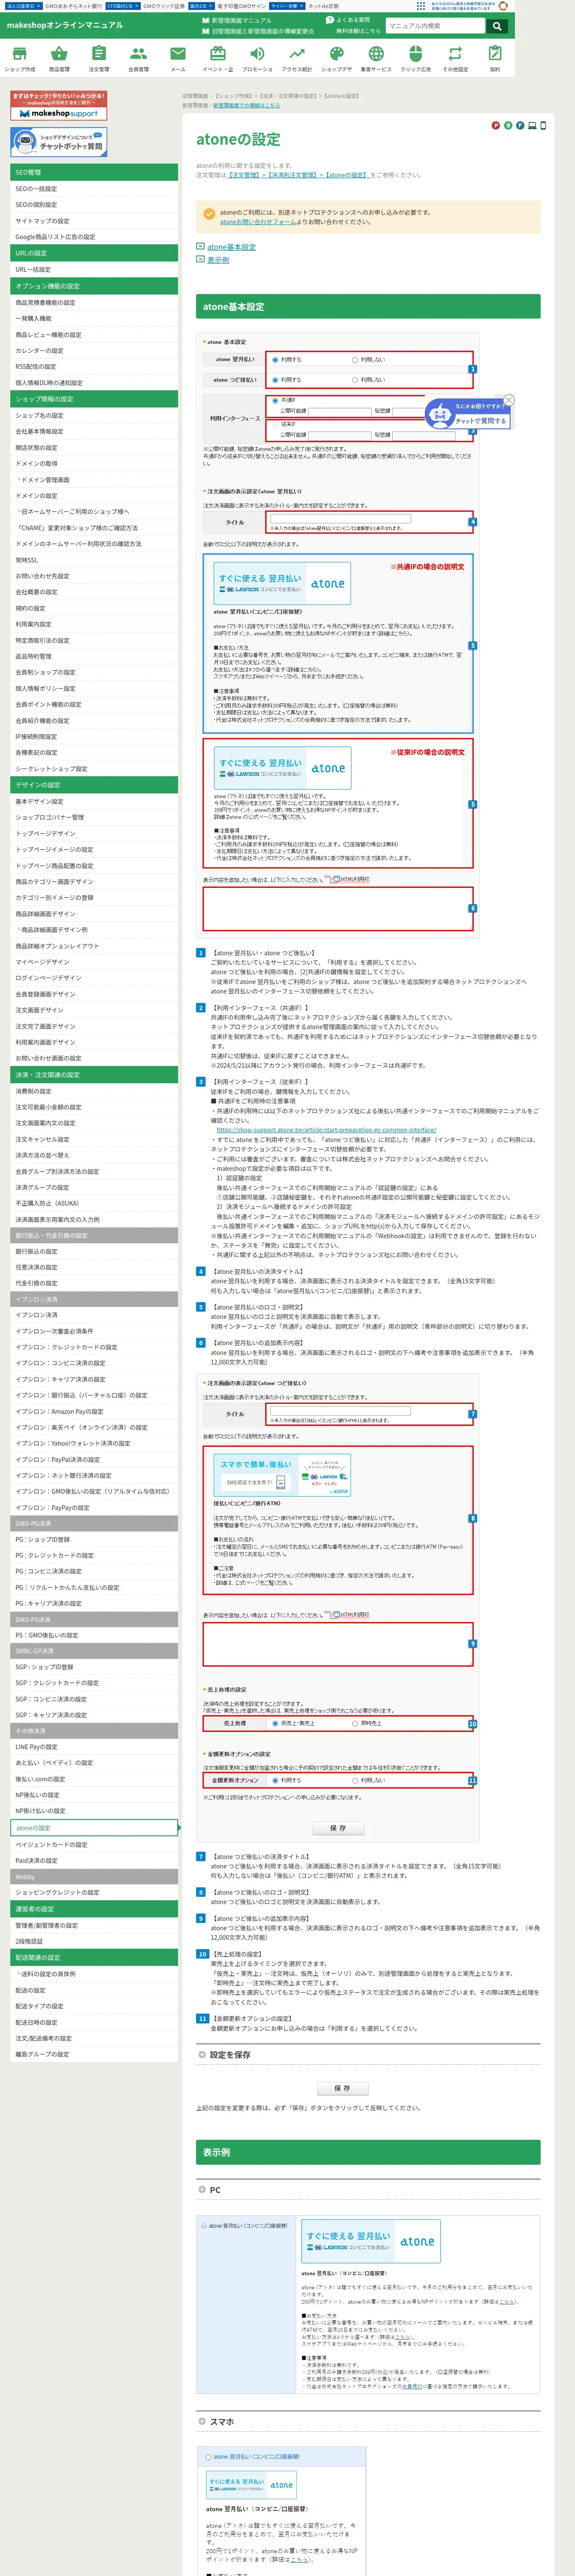Viewport: 575px width, 2576px height.
Task: Jump to 表示例 anchor link
Action: [218, 260]
